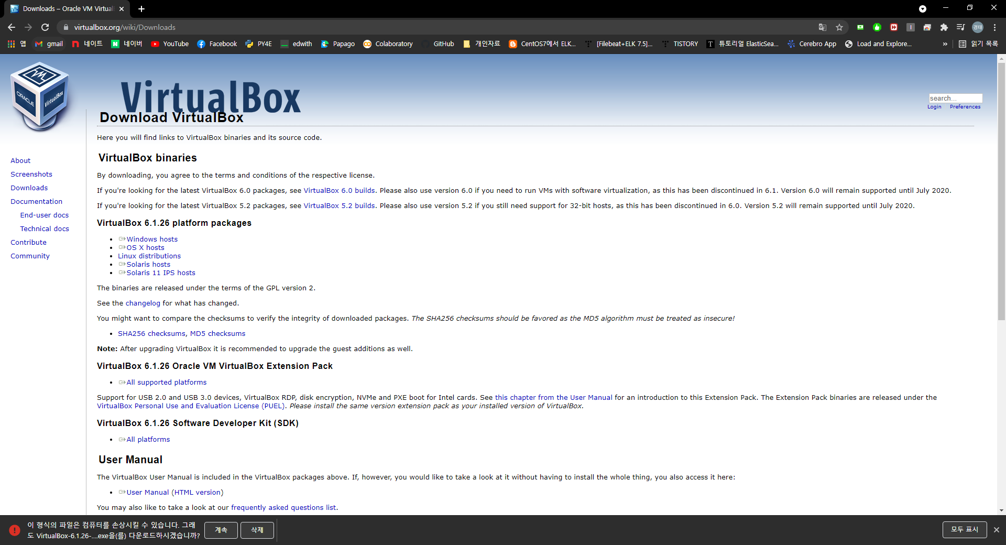1006x545 pixels.
Task: Open About in the sidebar
Action: [x=20, y=161]
